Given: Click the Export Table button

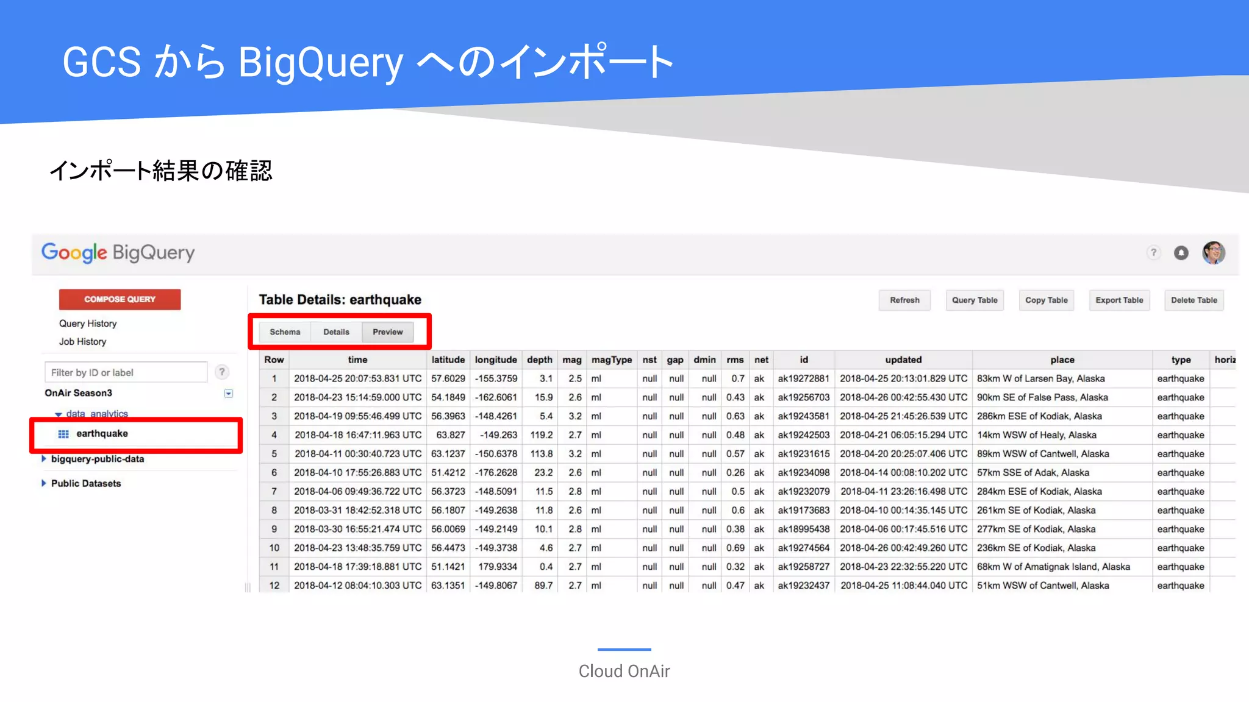Looking at the screenshot, I should coord(1119,300).
